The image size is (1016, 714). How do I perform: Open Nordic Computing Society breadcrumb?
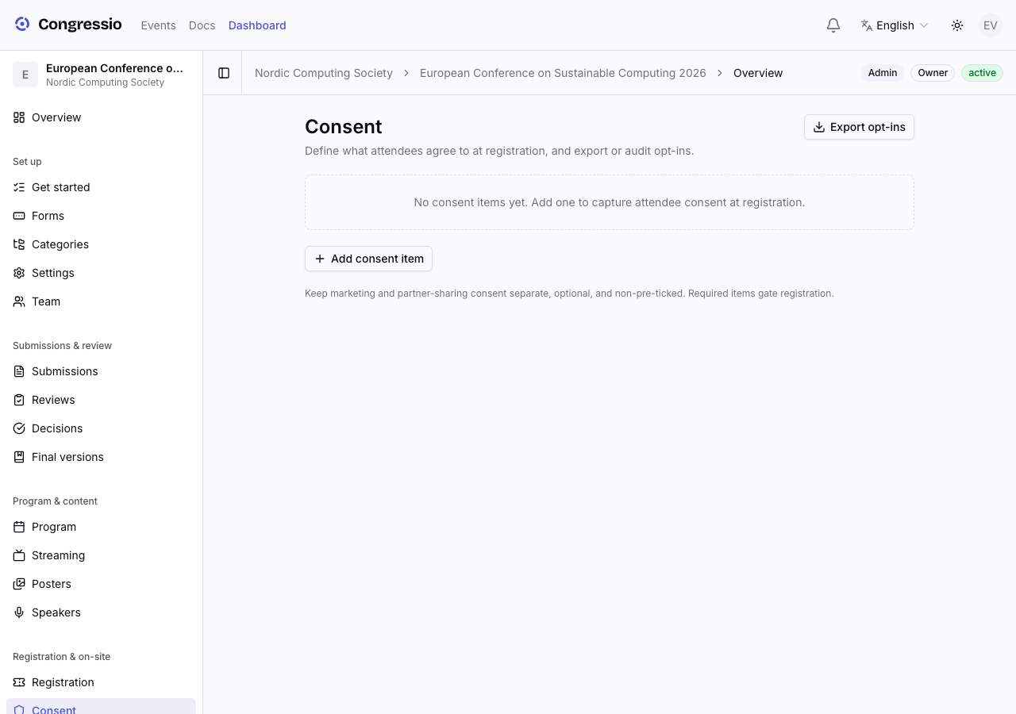(x=324, y=73)
